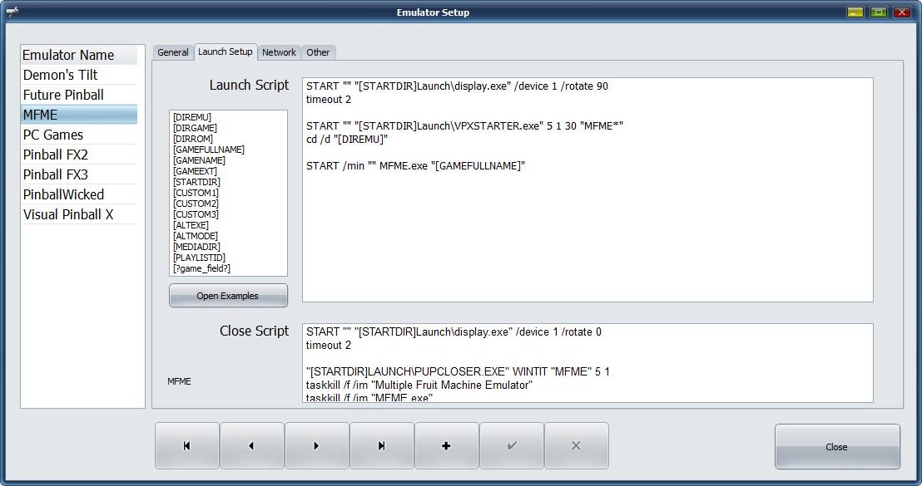Open the Other tab
Viewport: 922px width, 486px height.
[x=318, y=52]
